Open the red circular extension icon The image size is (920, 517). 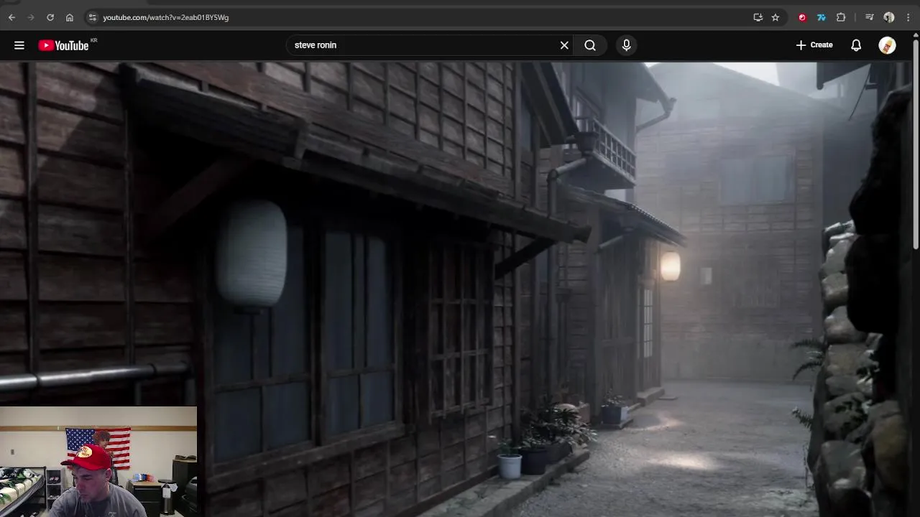pos(802,17)
